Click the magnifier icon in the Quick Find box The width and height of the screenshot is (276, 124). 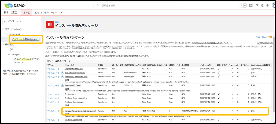(x=6, y=21)
